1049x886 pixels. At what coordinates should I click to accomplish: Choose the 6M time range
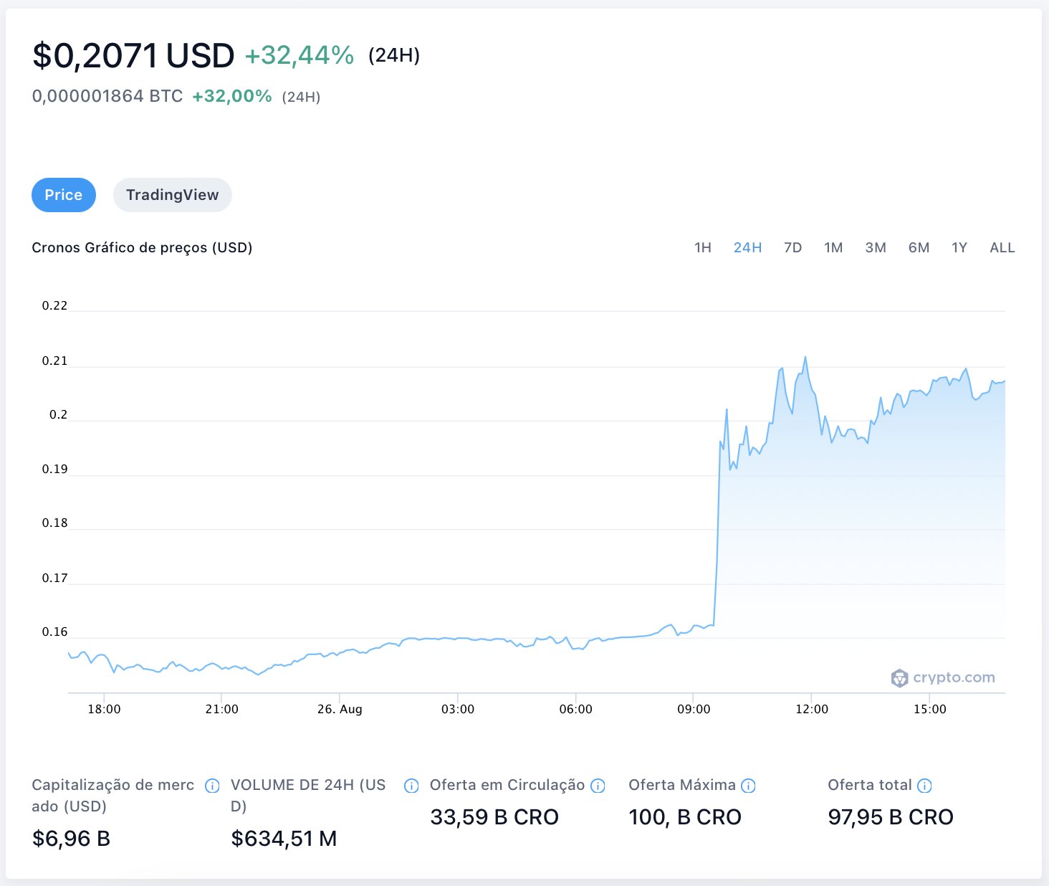(919, 247)
